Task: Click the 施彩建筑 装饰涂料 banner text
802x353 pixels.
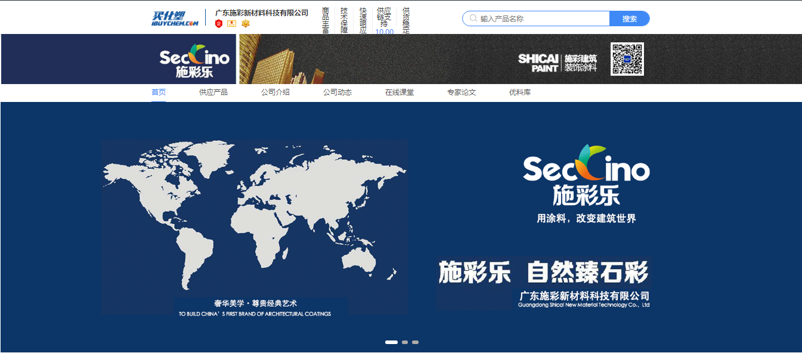Action: pos(581,63)
